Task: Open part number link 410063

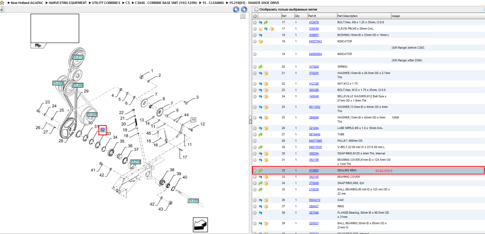Action: click(x=314, y=170)
